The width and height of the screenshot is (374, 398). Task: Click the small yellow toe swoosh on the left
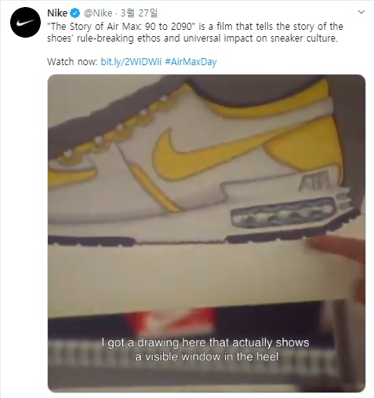(x=71, y=177)
